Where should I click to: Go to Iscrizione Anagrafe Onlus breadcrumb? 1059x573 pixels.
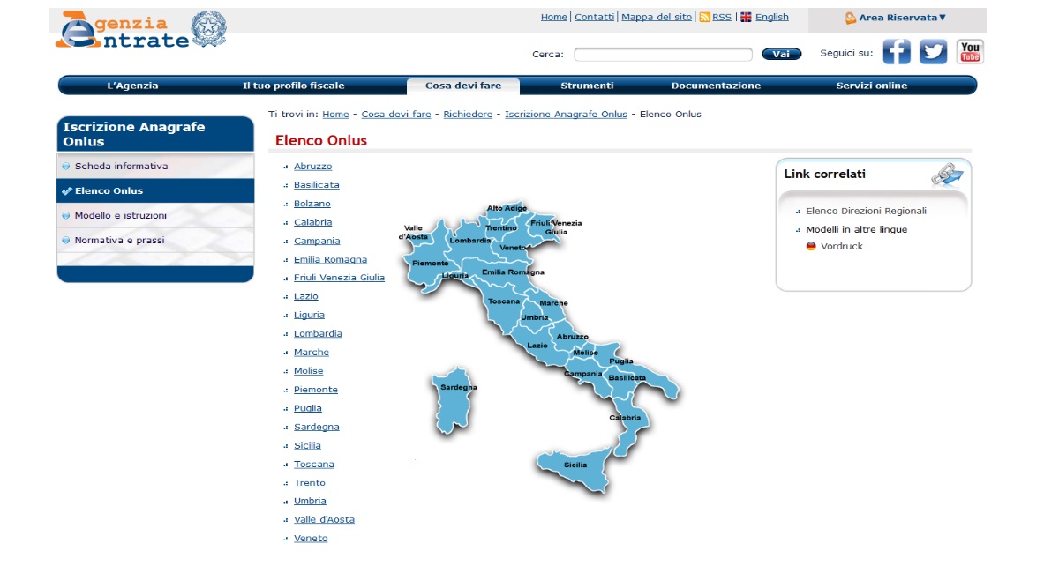pyautogui.click(x=566, y=114)
